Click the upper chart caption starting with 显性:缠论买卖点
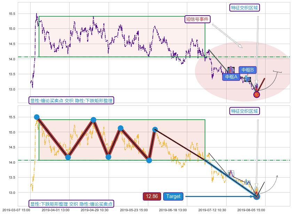This screenshot has width=292, height=214. click(x=71, y=101)
